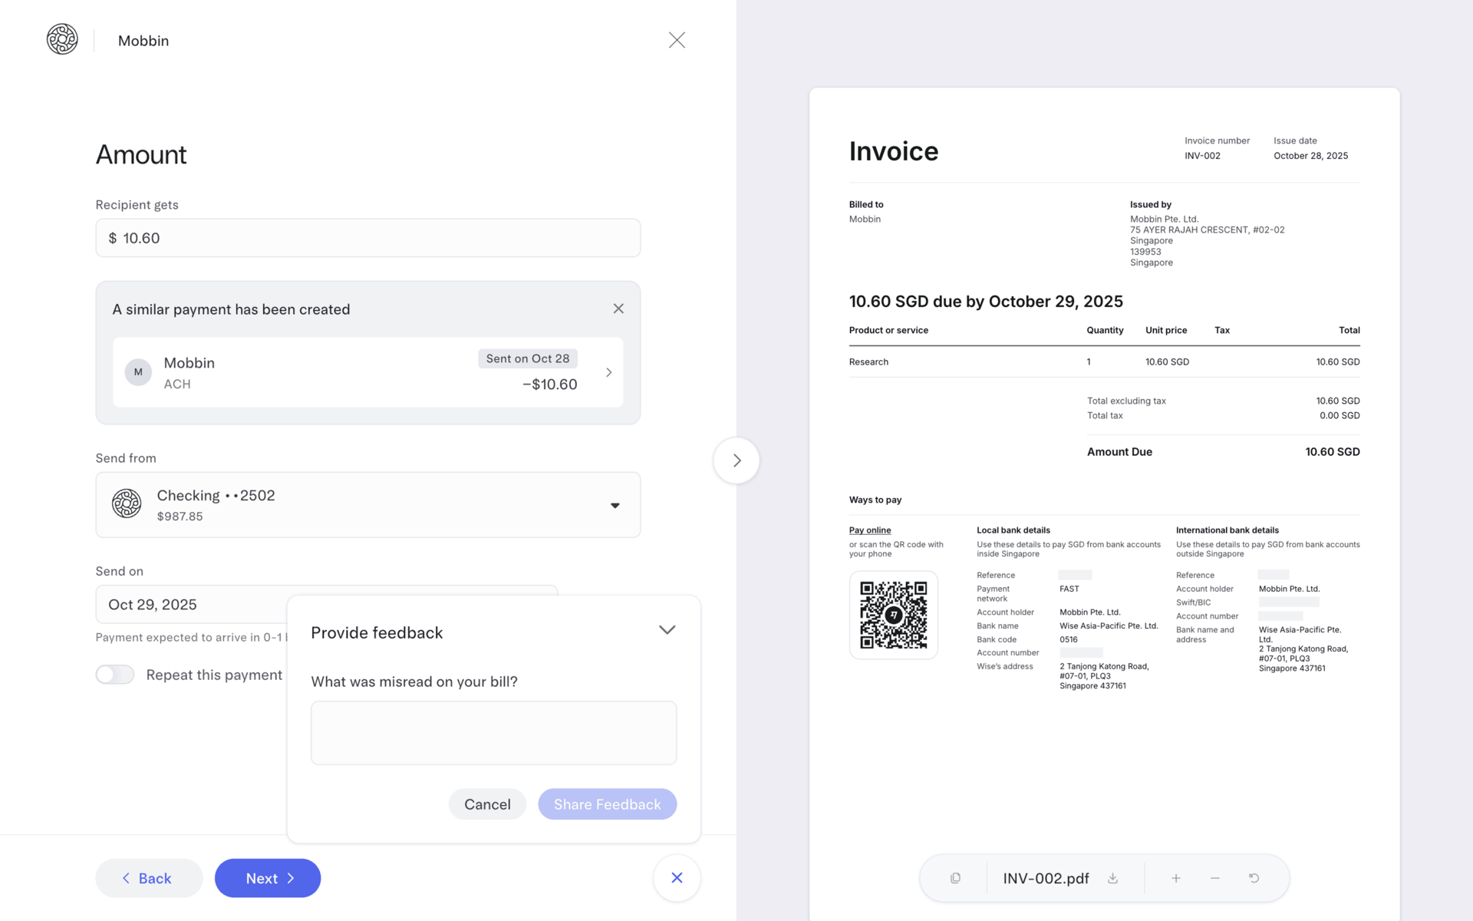This screenshot has width=1473, height=921.
Task: Open the Pay online link in the invoice
Action: [x=870, y=530]
